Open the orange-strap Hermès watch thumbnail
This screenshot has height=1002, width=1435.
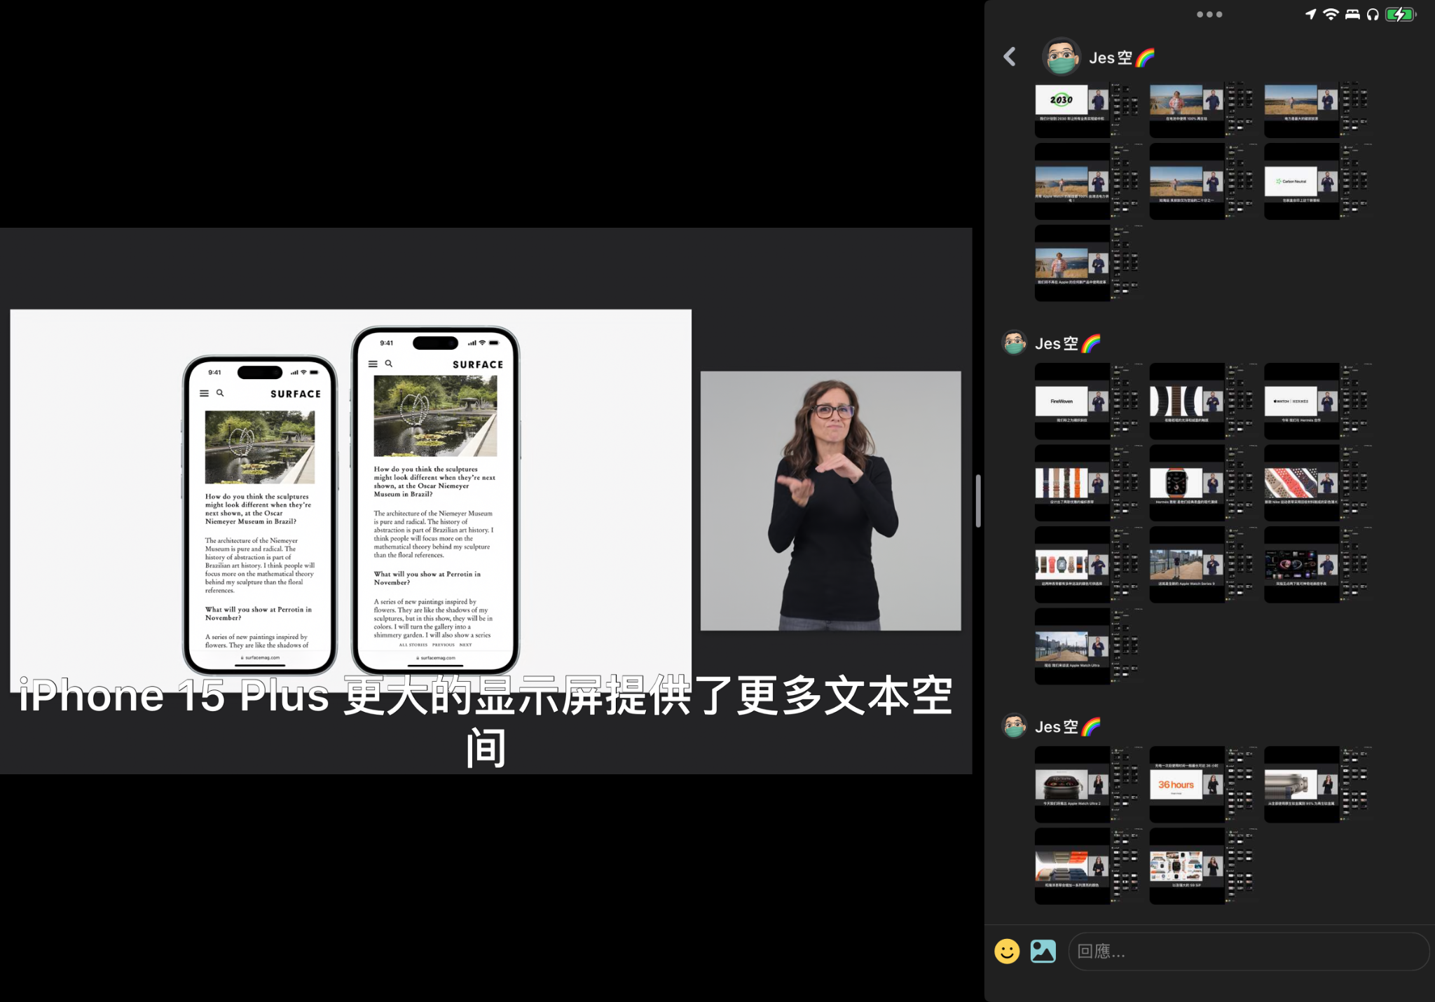[x=1201, y=483]
